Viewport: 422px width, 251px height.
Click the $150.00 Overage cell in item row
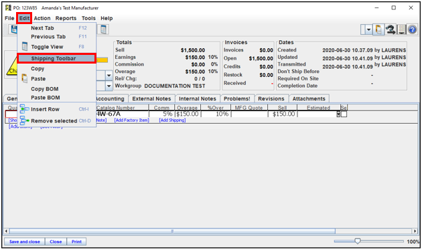point(188,114)
